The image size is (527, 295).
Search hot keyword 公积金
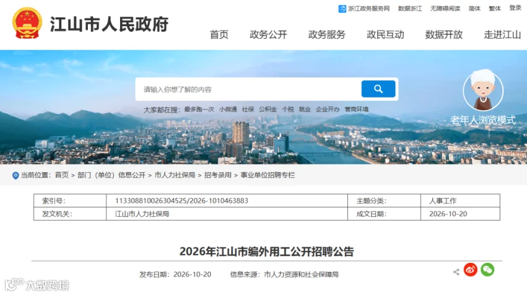[268, 109]
